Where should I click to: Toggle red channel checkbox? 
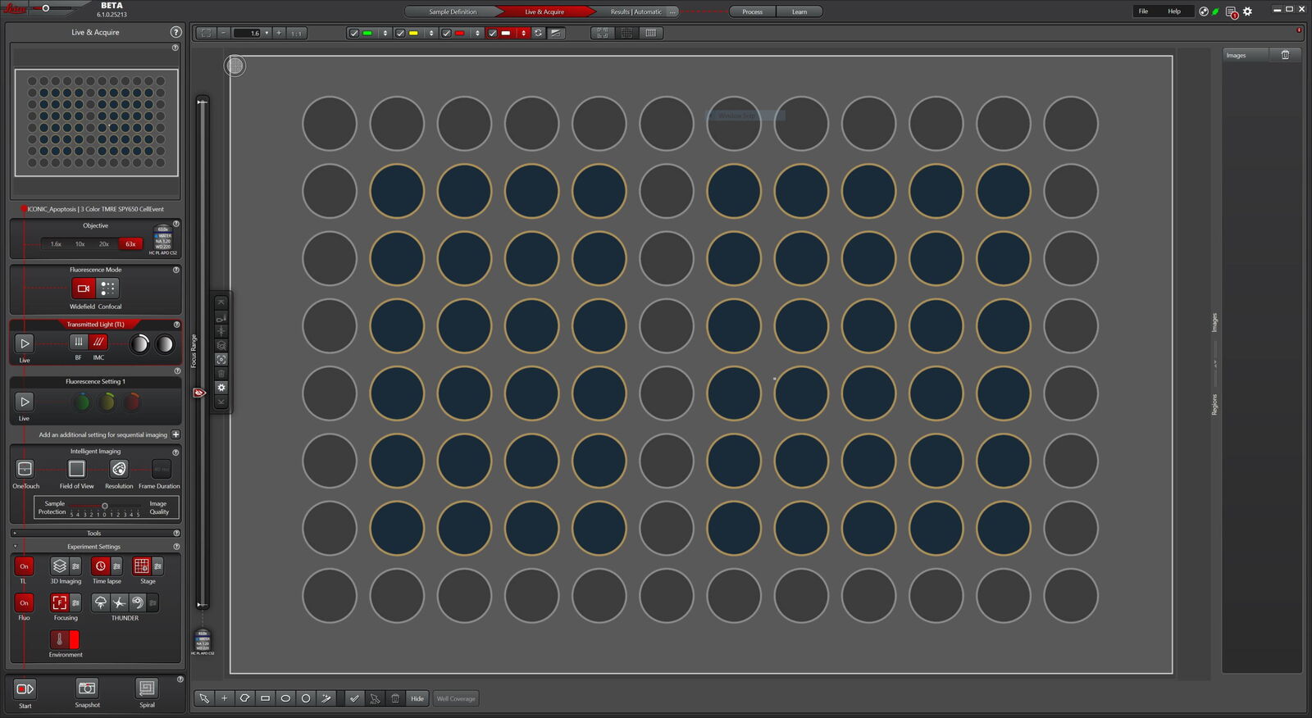tap(446, 33)
